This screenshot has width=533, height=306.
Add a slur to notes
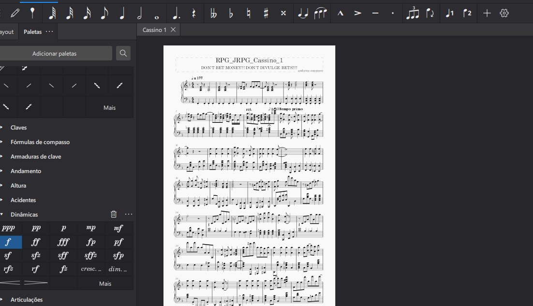(320, 13)
